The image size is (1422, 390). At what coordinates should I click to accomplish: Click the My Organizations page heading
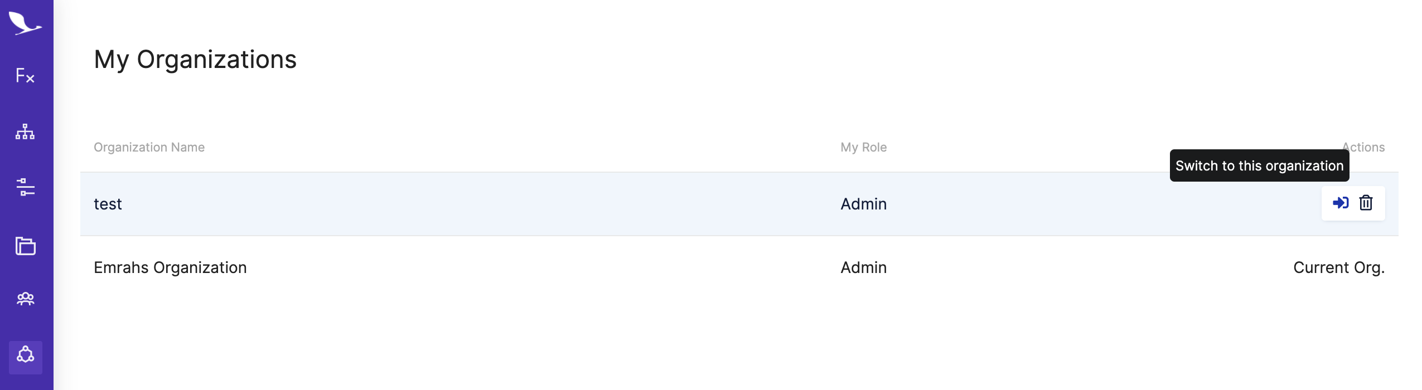(x=195, y=60)
